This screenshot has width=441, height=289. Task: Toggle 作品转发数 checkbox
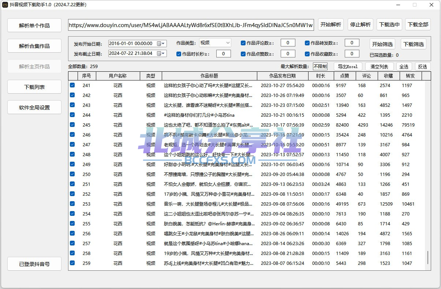pyautogui.click(x=307, y=43)
